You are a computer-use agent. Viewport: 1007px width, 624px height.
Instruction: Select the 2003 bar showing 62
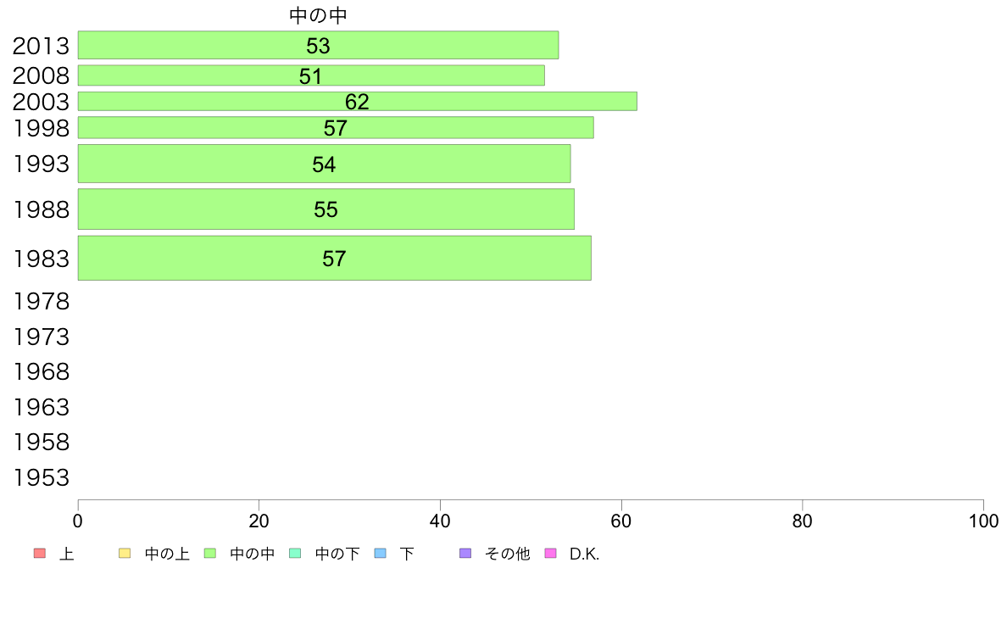tap(358, 102)
